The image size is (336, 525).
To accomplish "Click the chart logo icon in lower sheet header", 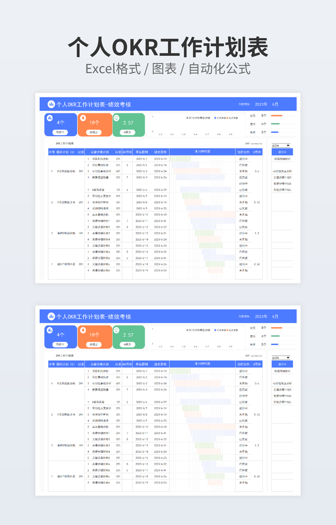I will [x=51, y=316].
